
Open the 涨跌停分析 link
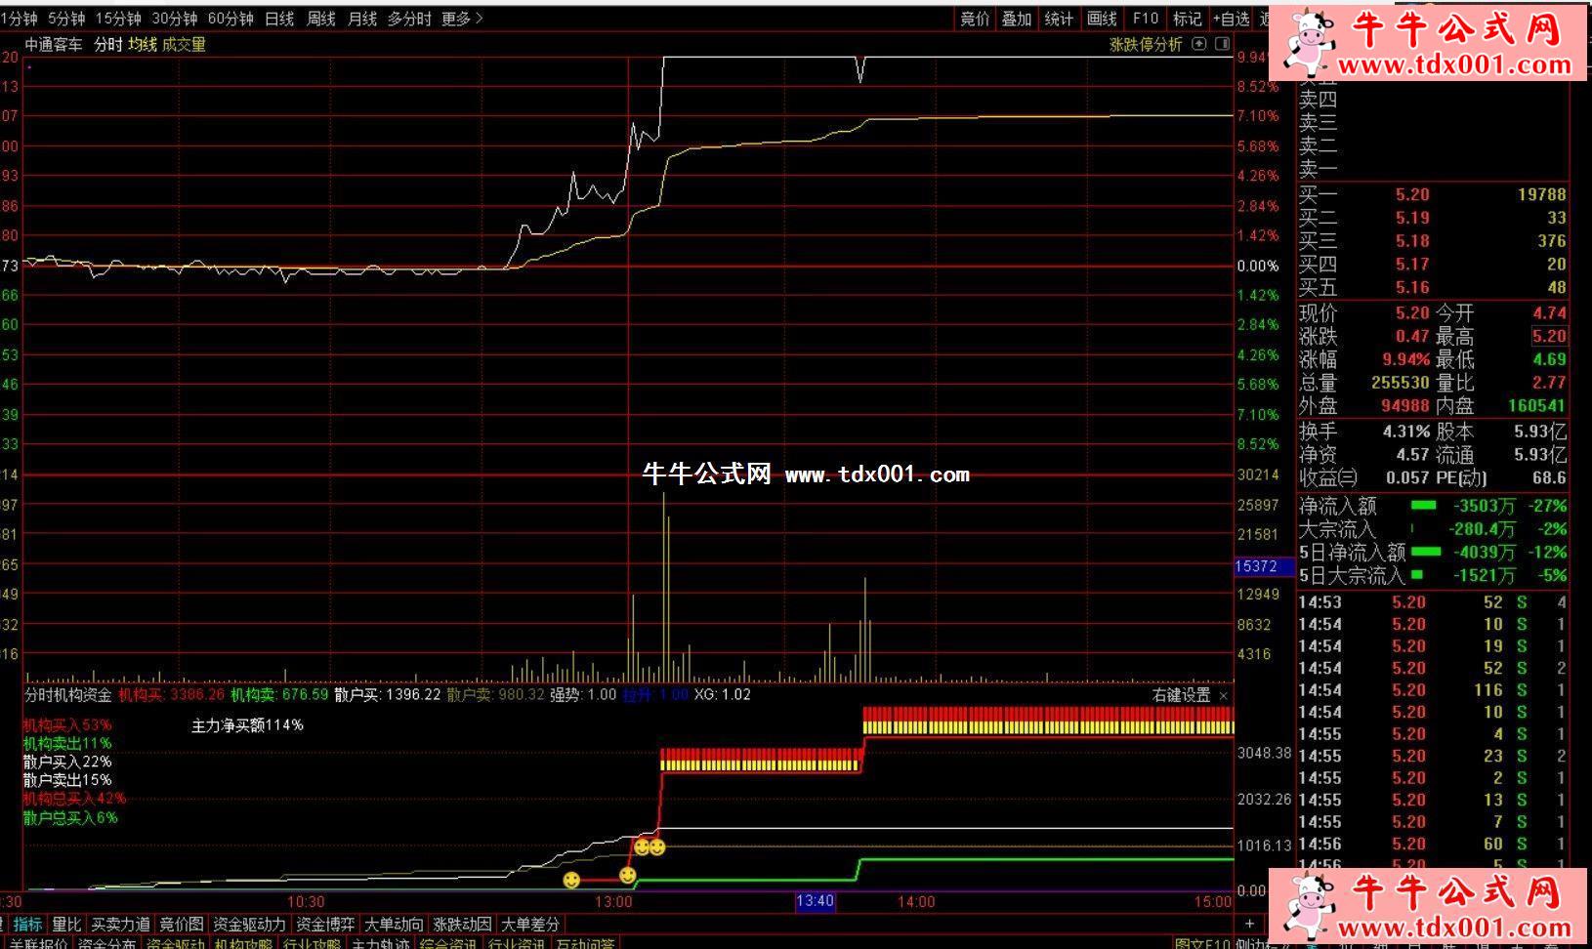point(1145,45)
